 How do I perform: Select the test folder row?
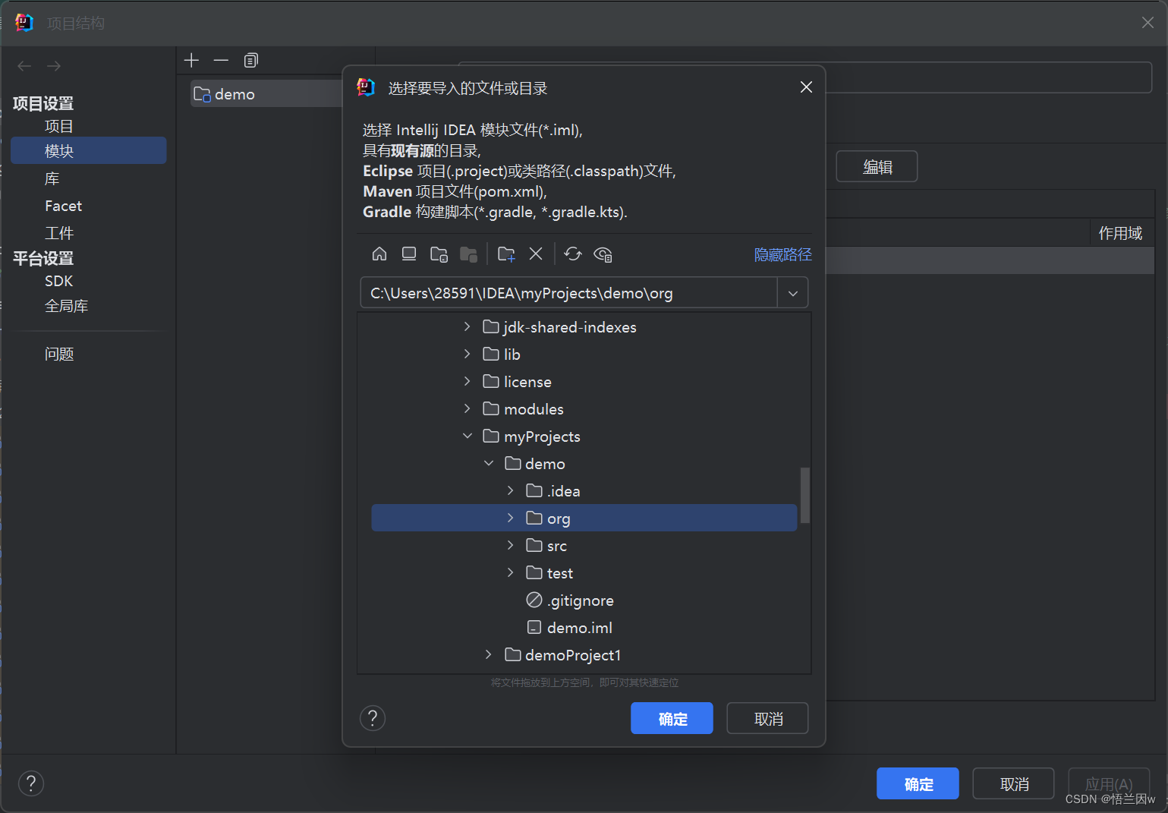click(x=584, y=572)
